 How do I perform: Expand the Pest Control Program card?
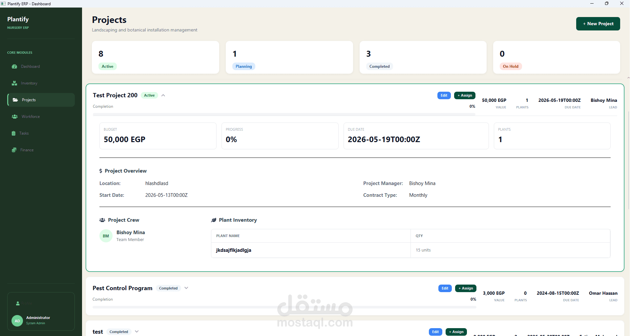186,288
